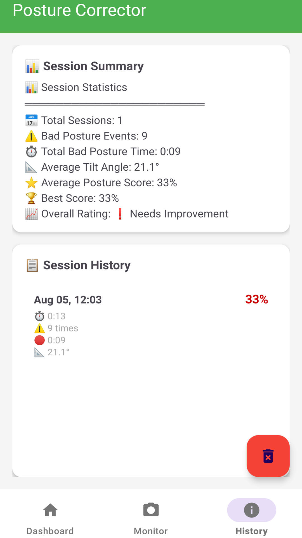Click the Session Summary bar chart icon
Screen dimensions: 302x538
click(32, 66)
